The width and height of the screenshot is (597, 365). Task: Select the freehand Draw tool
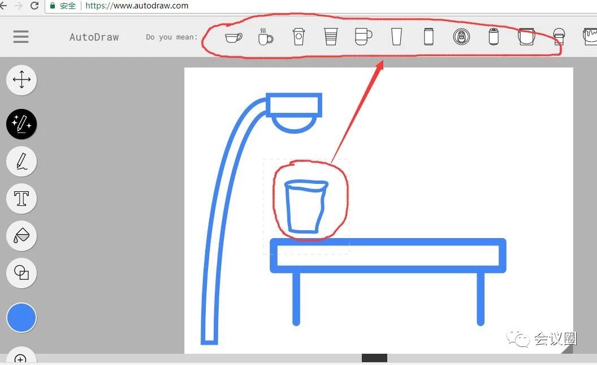coord(21,161)
